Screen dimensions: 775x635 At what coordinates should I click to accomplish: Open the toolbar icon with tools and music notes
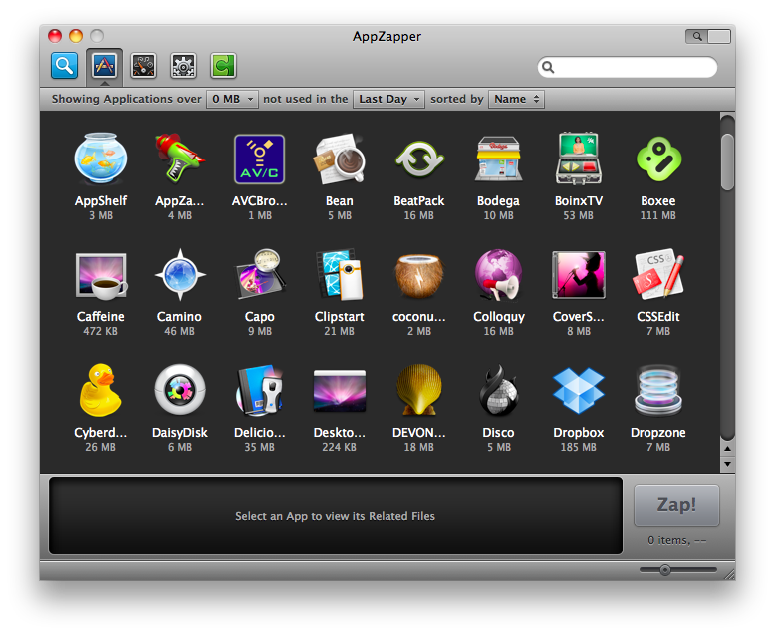(143, 65)
